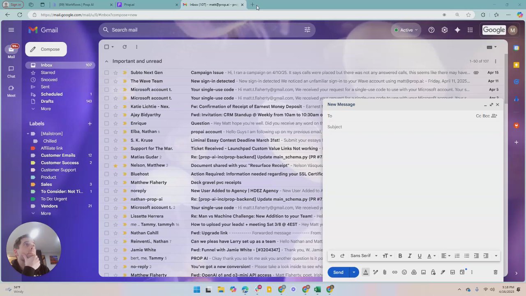The image size is (526, 296).
Task: Open the text color dropdown
Action: 431,256
